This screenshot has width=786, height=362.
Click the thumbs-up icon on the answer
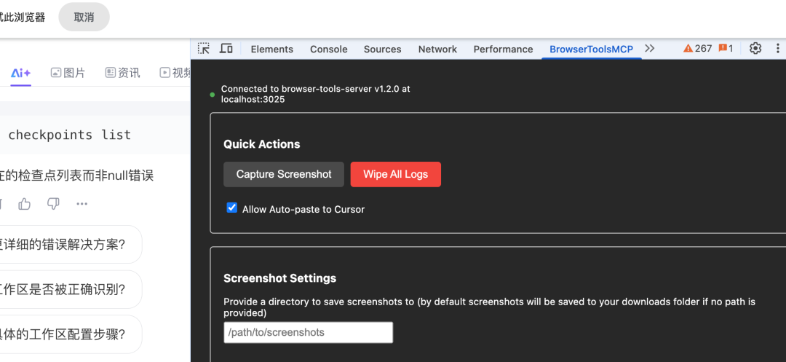[x=25, y=204]
